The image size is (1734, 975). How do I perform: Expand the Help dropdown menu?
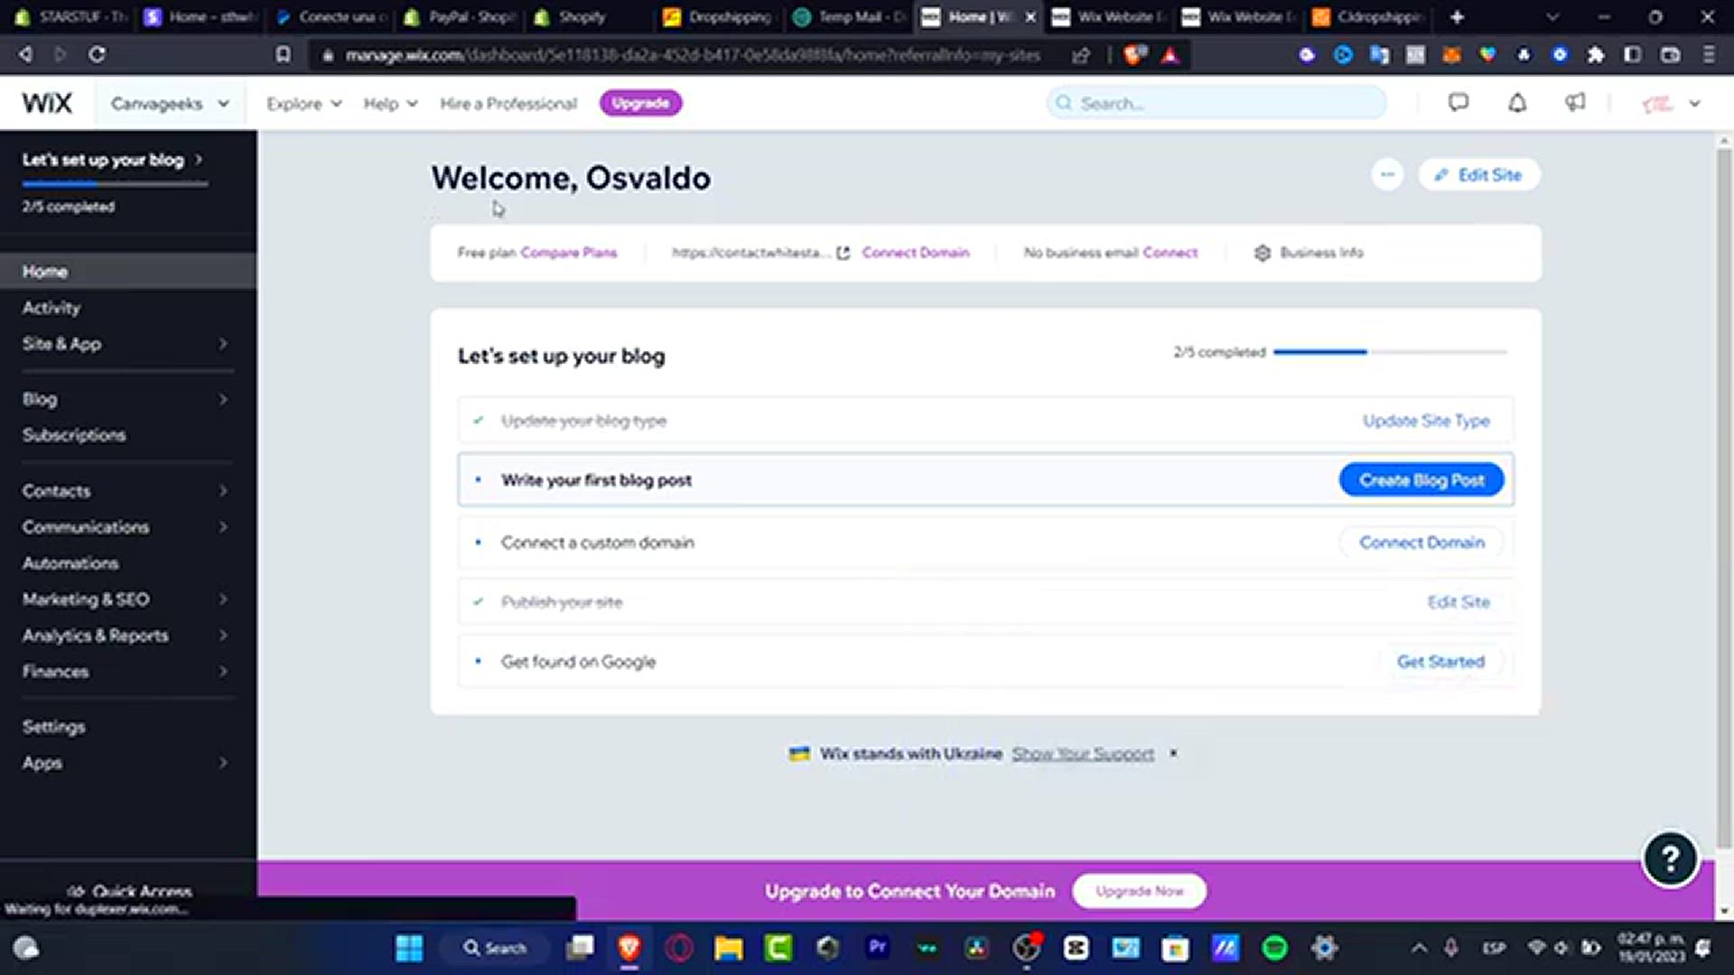click(390, 104)
